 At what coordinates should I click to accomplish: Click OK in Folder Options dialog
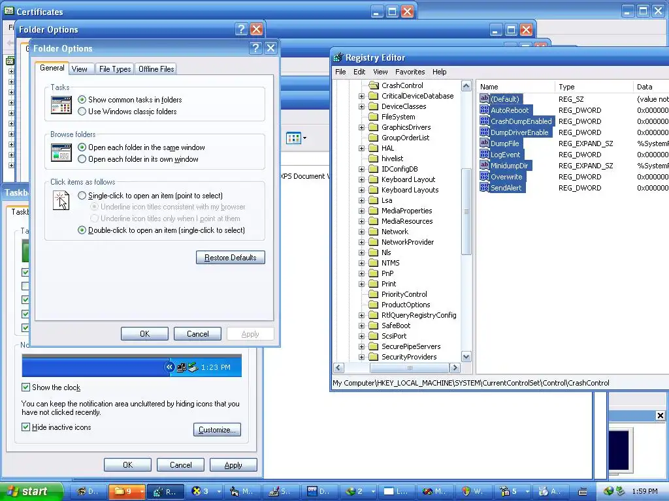pyautogui.click(x=144, y=333)
